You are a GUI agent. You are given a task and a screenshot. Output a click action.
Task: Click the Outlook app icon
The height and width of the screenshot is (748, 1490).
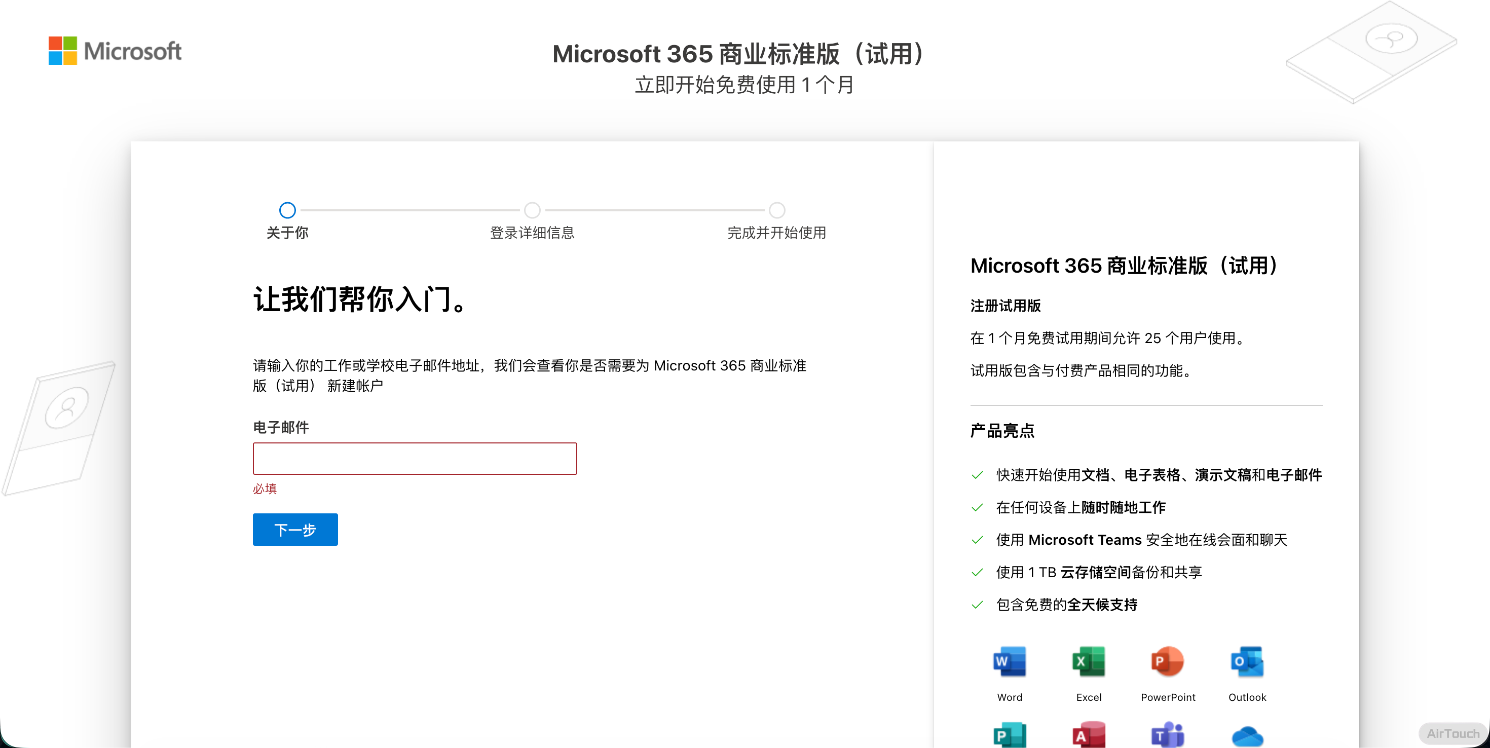click(x=1247, y=661)
